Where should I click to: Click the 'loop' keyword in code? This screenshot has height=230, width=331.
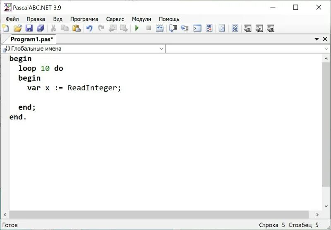[27, 69]
